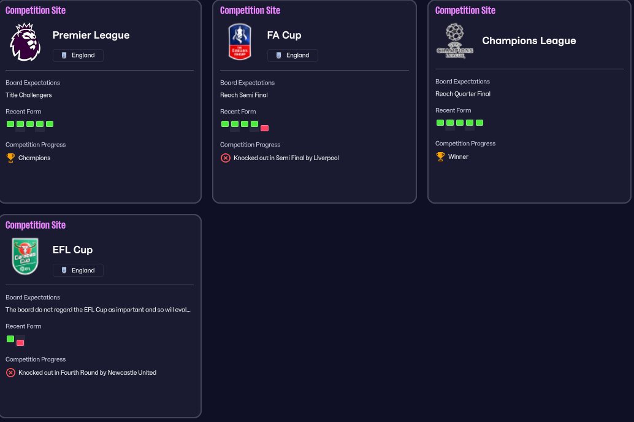Image resolution: width=634 pixels, height=422 pixels.
Task: Click the England nation badge under EFL Cup
Action: (x=78, y=270)
